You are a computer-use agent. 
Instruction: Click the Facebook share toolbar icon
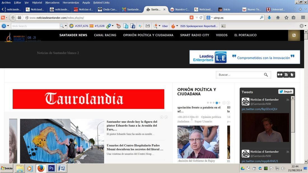[133, 26]
